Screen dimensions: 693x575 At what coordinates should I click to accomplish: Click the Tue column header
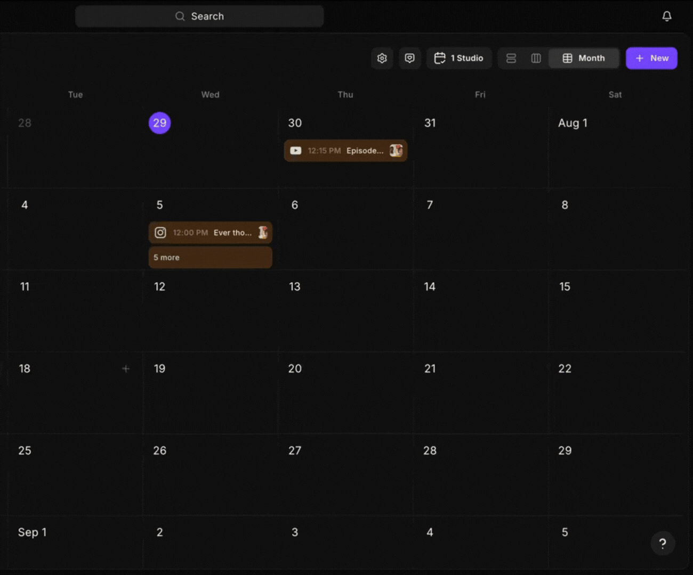[x=75, y=94]
